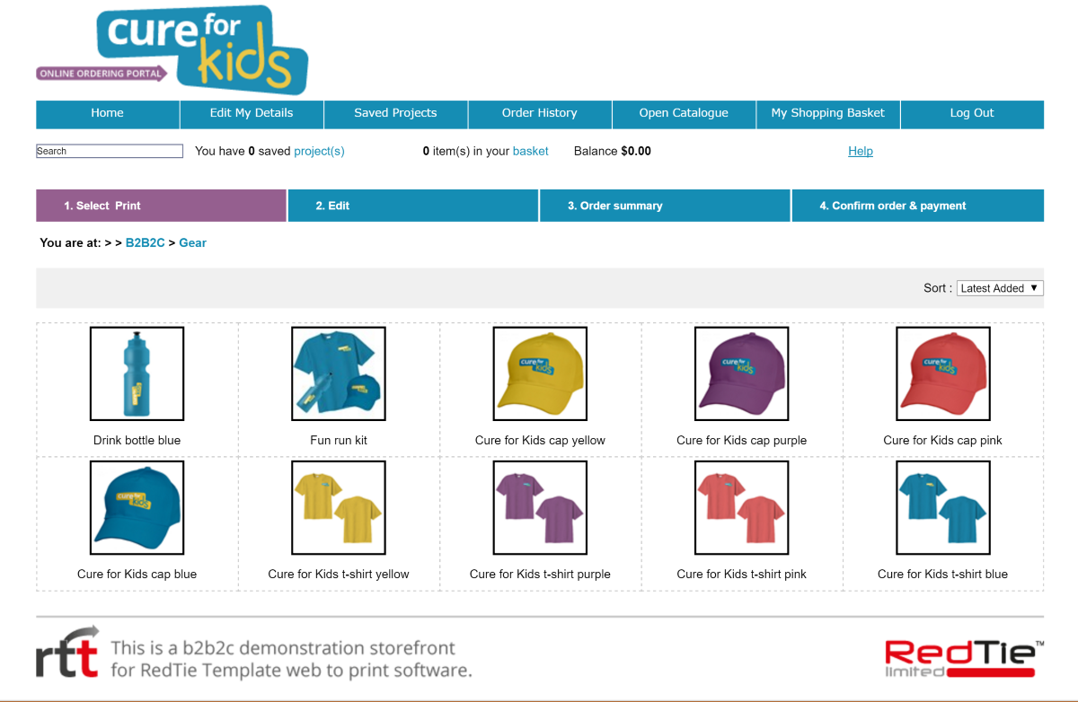Select the pink cap product image
The height and width of the screenshot is (702, 1078).
tap(943, 373)
